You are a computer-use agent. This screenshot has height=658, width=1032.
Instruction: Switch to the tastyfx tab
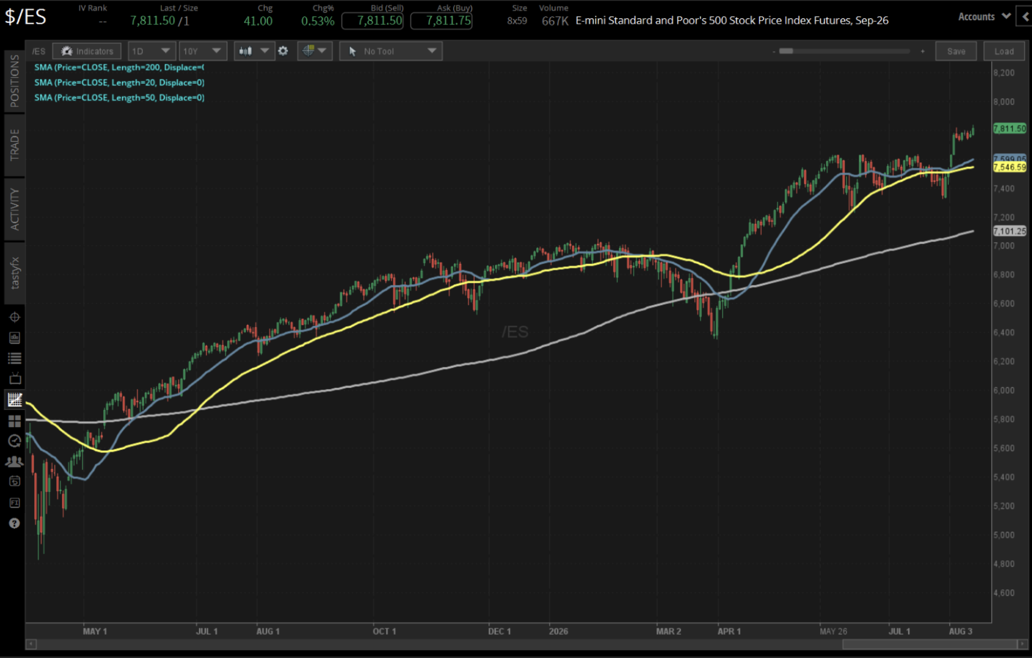click(14, 273)
